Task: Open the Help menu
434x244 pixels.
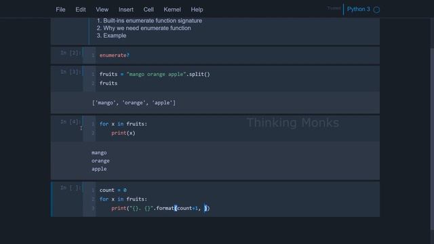Action: pos(197,9)
